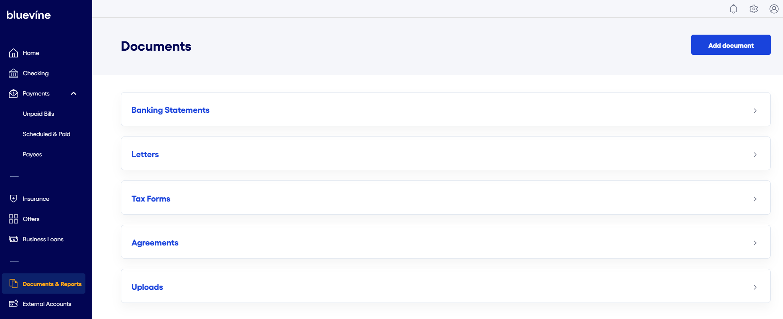
Task: Click the bluevine logo
Action: 29,15
